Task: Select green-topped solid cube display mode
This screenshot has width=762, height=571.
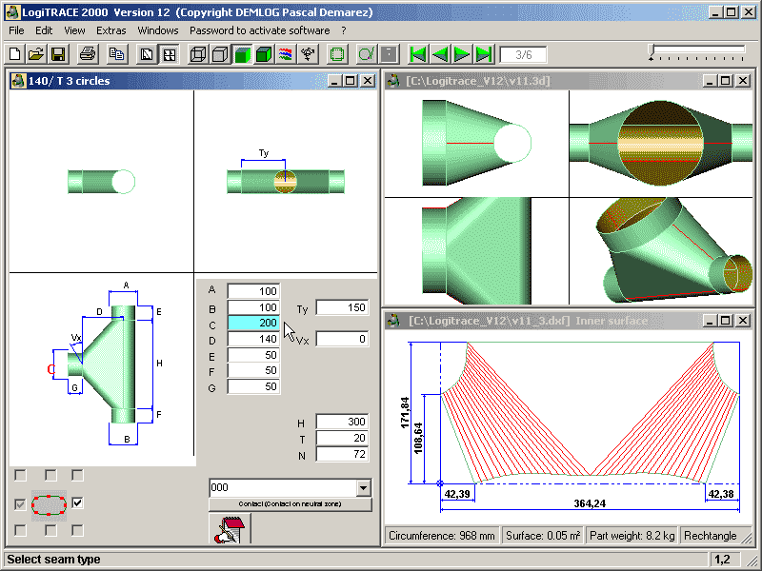Action: pos(242,54)
